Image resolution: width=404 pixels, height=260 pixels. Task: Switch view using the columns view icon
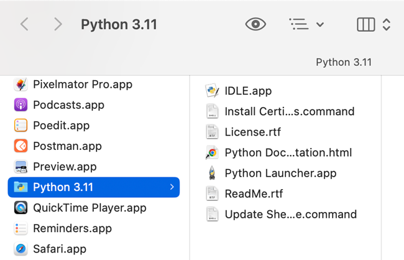coord(366,24)
